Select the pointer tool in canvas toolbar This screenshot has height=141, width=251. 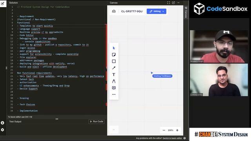tap(114, 48)
